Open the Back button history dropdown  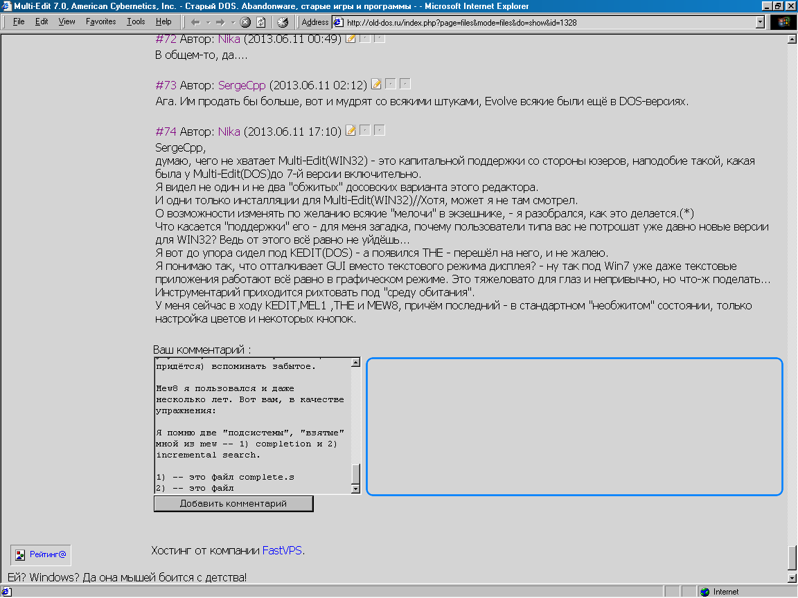[x=208, y=22]
